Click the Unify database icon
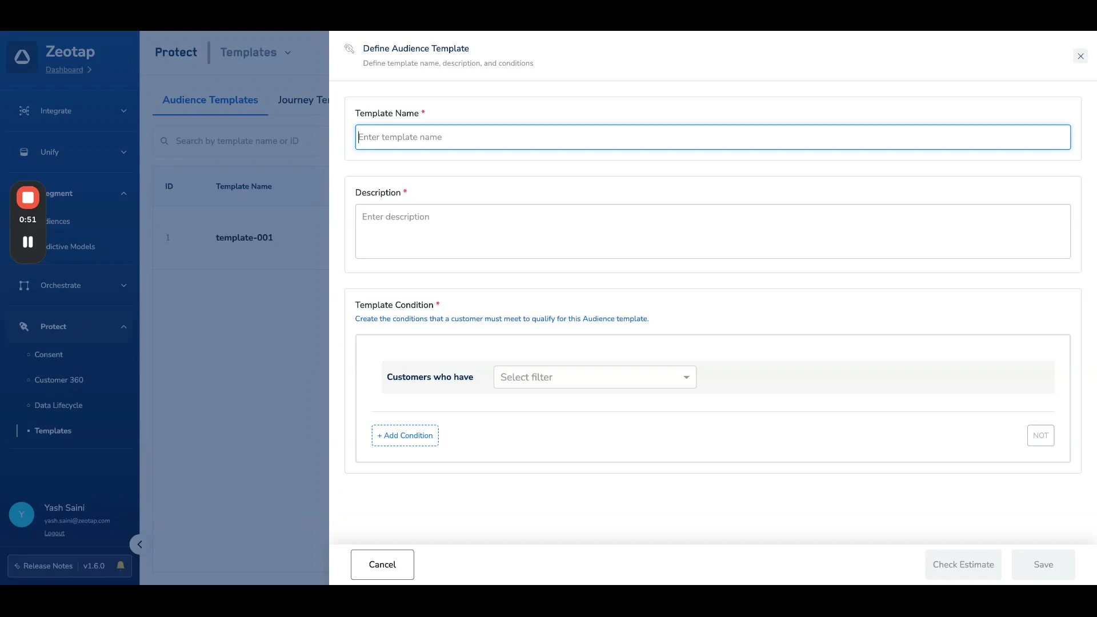The height and width of the screenshot is (617, 1097). (x=24, y=152)
